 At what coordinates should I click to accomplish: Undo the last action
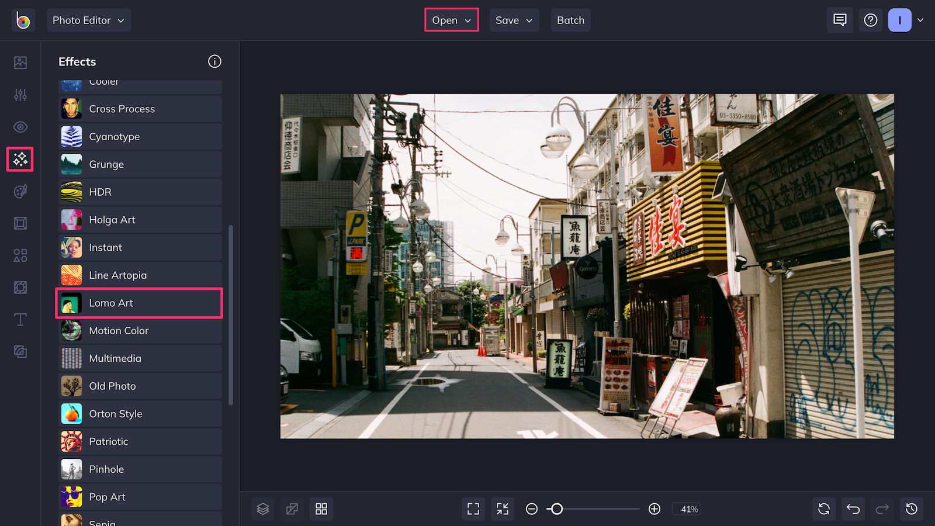coord(853,508)
